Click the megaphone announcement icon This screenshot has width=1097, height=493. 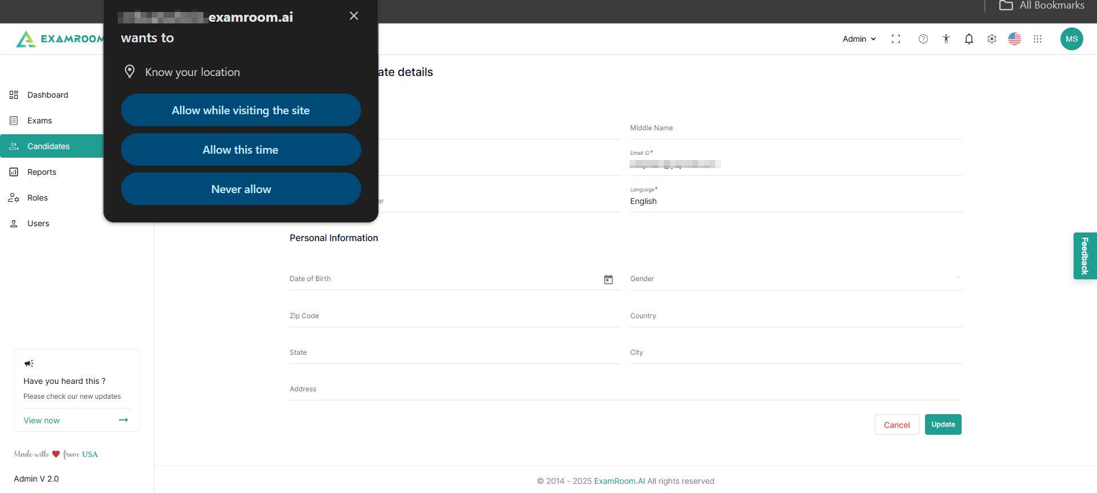click(x=29, y=363)
